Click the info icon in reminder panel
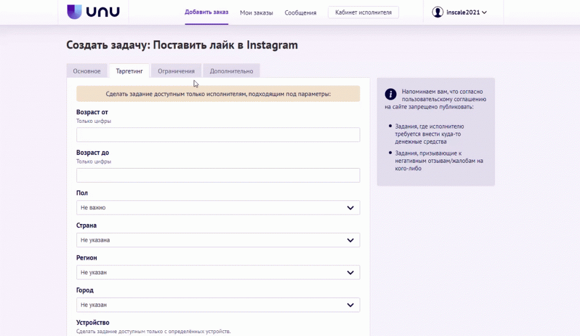The height and width of the screenshot is (336, 580). click(390, 94)
